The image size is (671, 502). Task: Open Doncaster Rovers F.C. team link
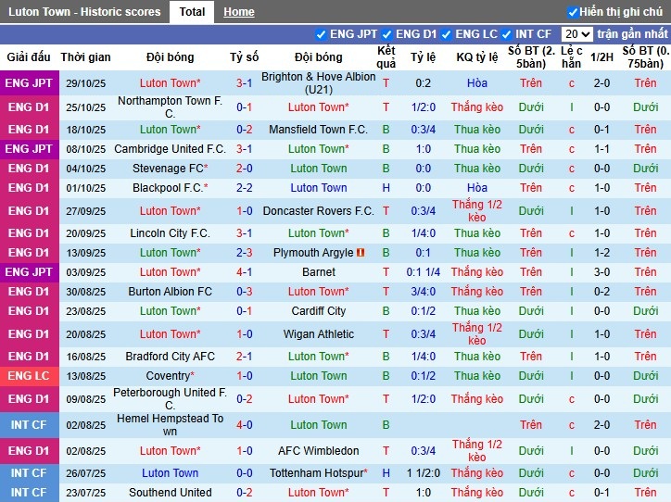[x=319, y=211]
